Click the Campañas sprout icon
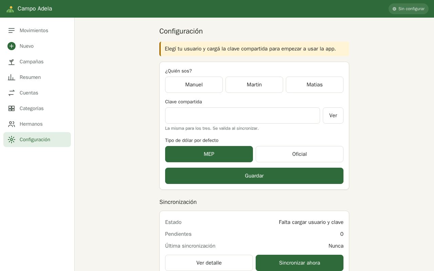This screenshot has width=434, height=271. 12,62
